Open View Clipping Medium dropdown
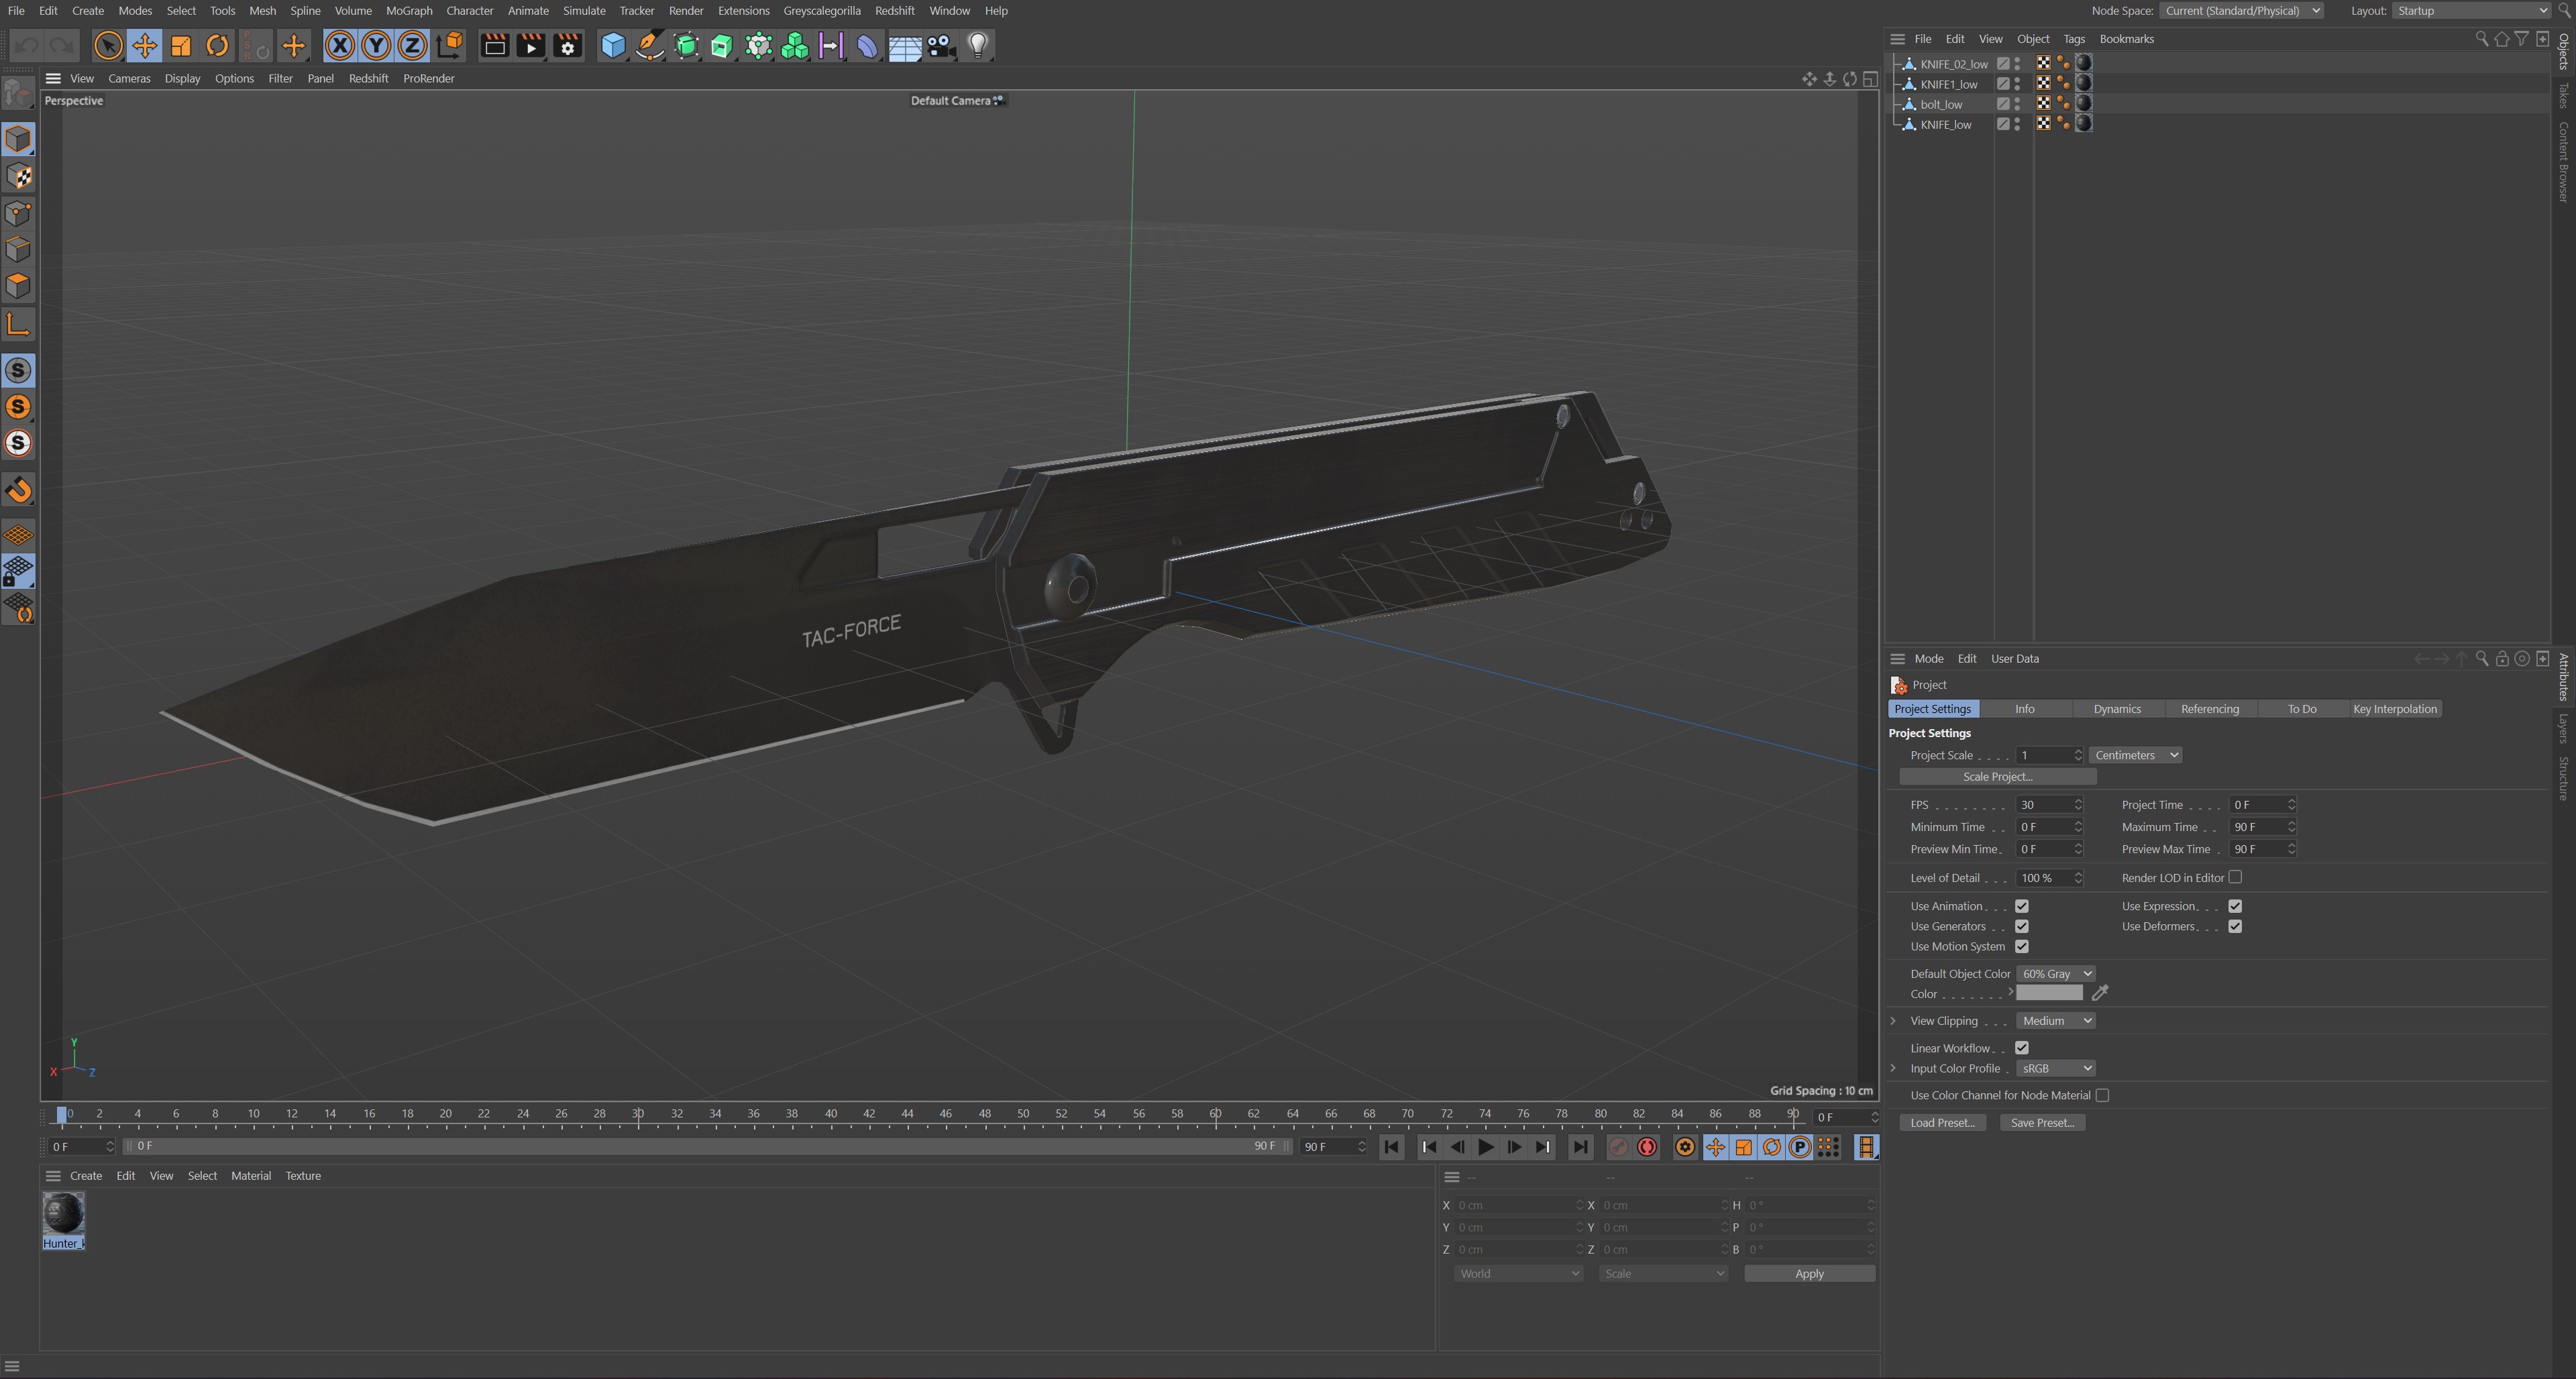This screenshot has height=1379, width=2576. pyautogui.click(x=2056, y=1021)
